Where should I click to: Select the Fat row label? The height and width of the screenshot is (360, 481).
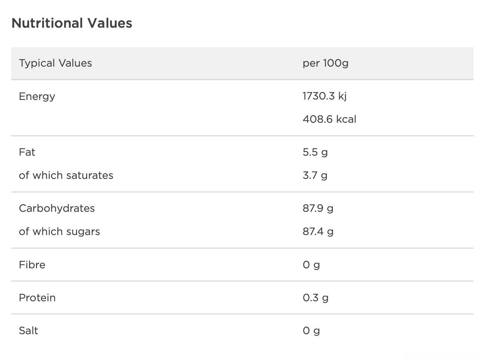point(27,152)
